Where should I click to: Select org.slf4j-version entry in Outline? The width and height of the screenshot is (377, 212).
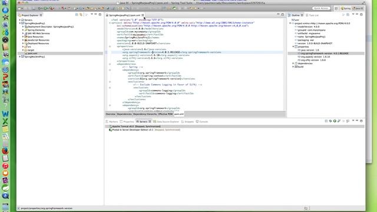[x=312, y=60]
